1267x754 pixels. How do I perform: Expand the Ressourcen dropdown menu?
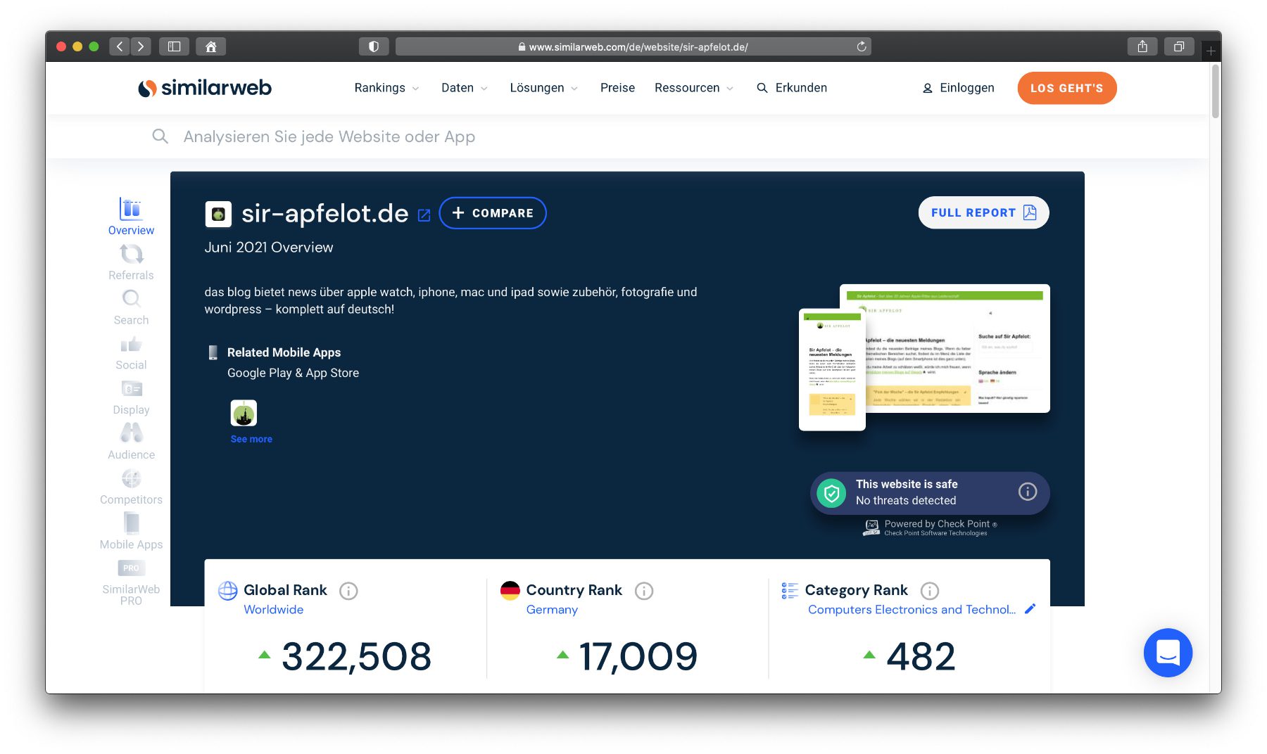point(693,88)
